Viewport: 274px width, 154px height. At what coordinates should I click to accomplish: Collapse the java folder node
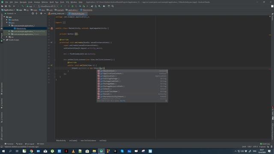click(7, 23)
